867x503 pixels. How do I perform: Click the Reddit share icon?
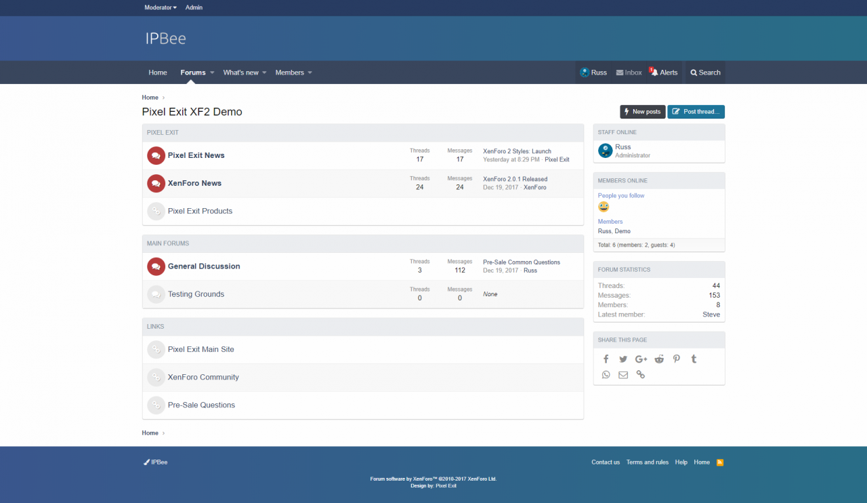[x=659, y=359]
